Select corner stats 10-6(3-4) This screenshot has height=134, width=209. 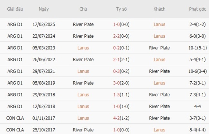point(198,71)
